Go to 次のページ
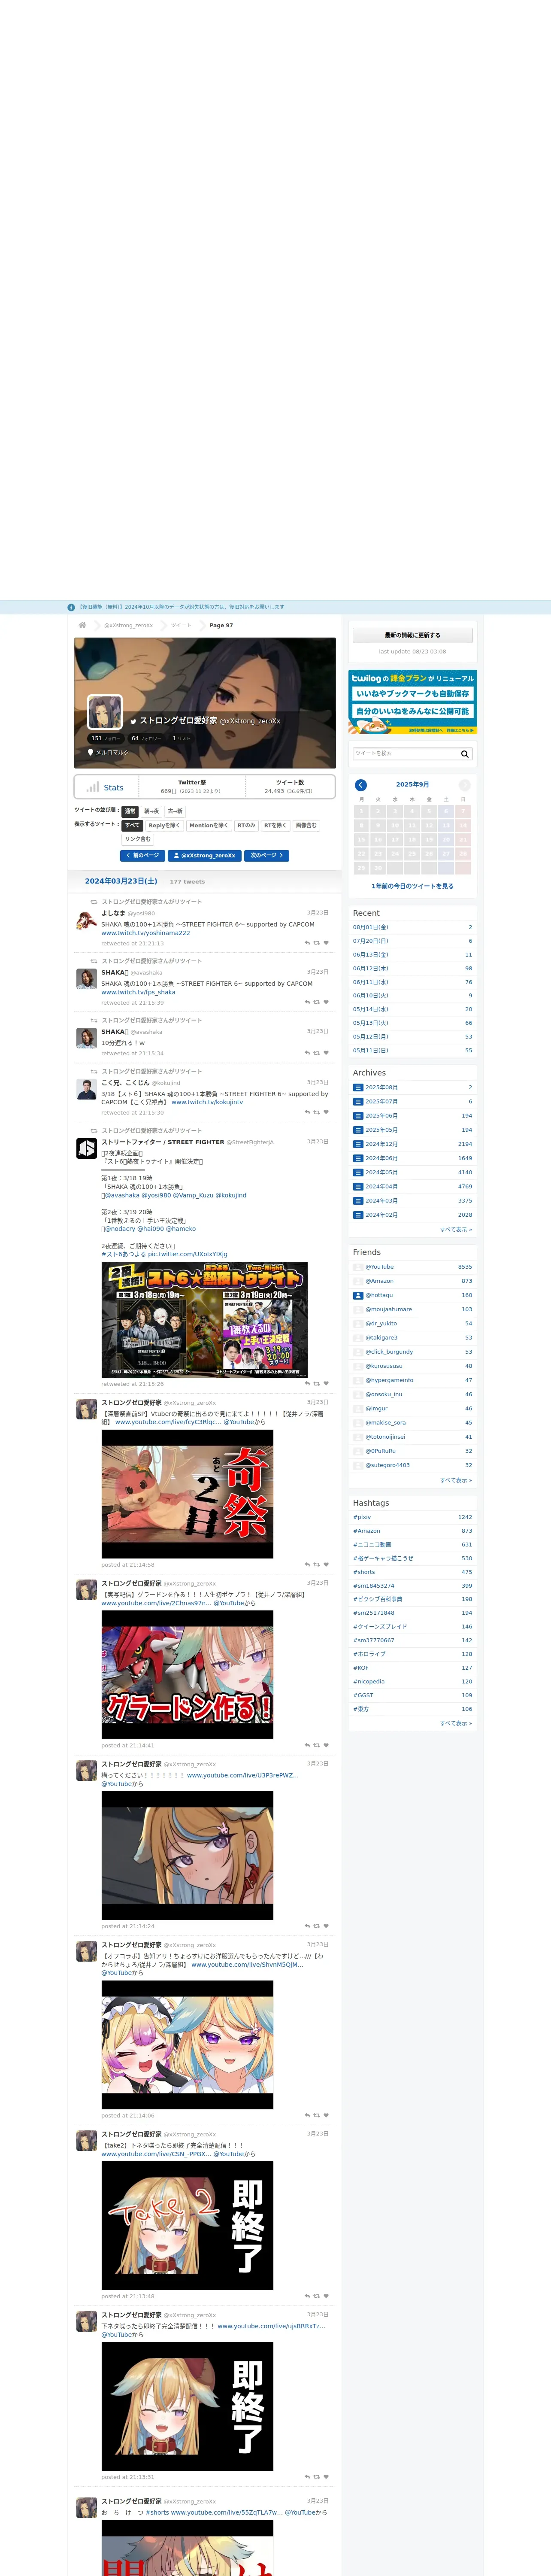The width and height of the screenshot is (551, 2576). (x=267, y=856)
